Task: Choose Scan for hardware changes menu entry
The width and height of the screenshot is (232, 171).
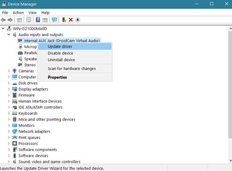Action: (75, 68)
